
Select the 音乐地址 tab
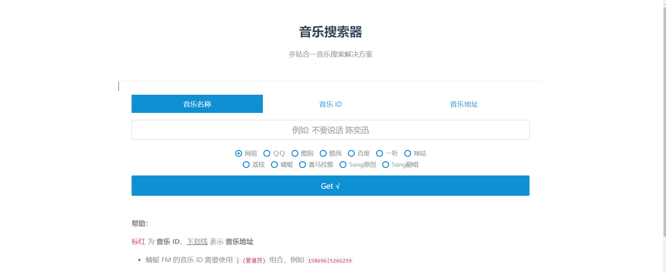click(x=464, y=104)
